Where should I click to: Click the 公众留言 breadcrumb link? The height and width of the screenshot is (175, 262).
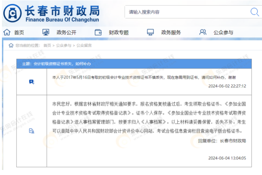tap(84, 45)
